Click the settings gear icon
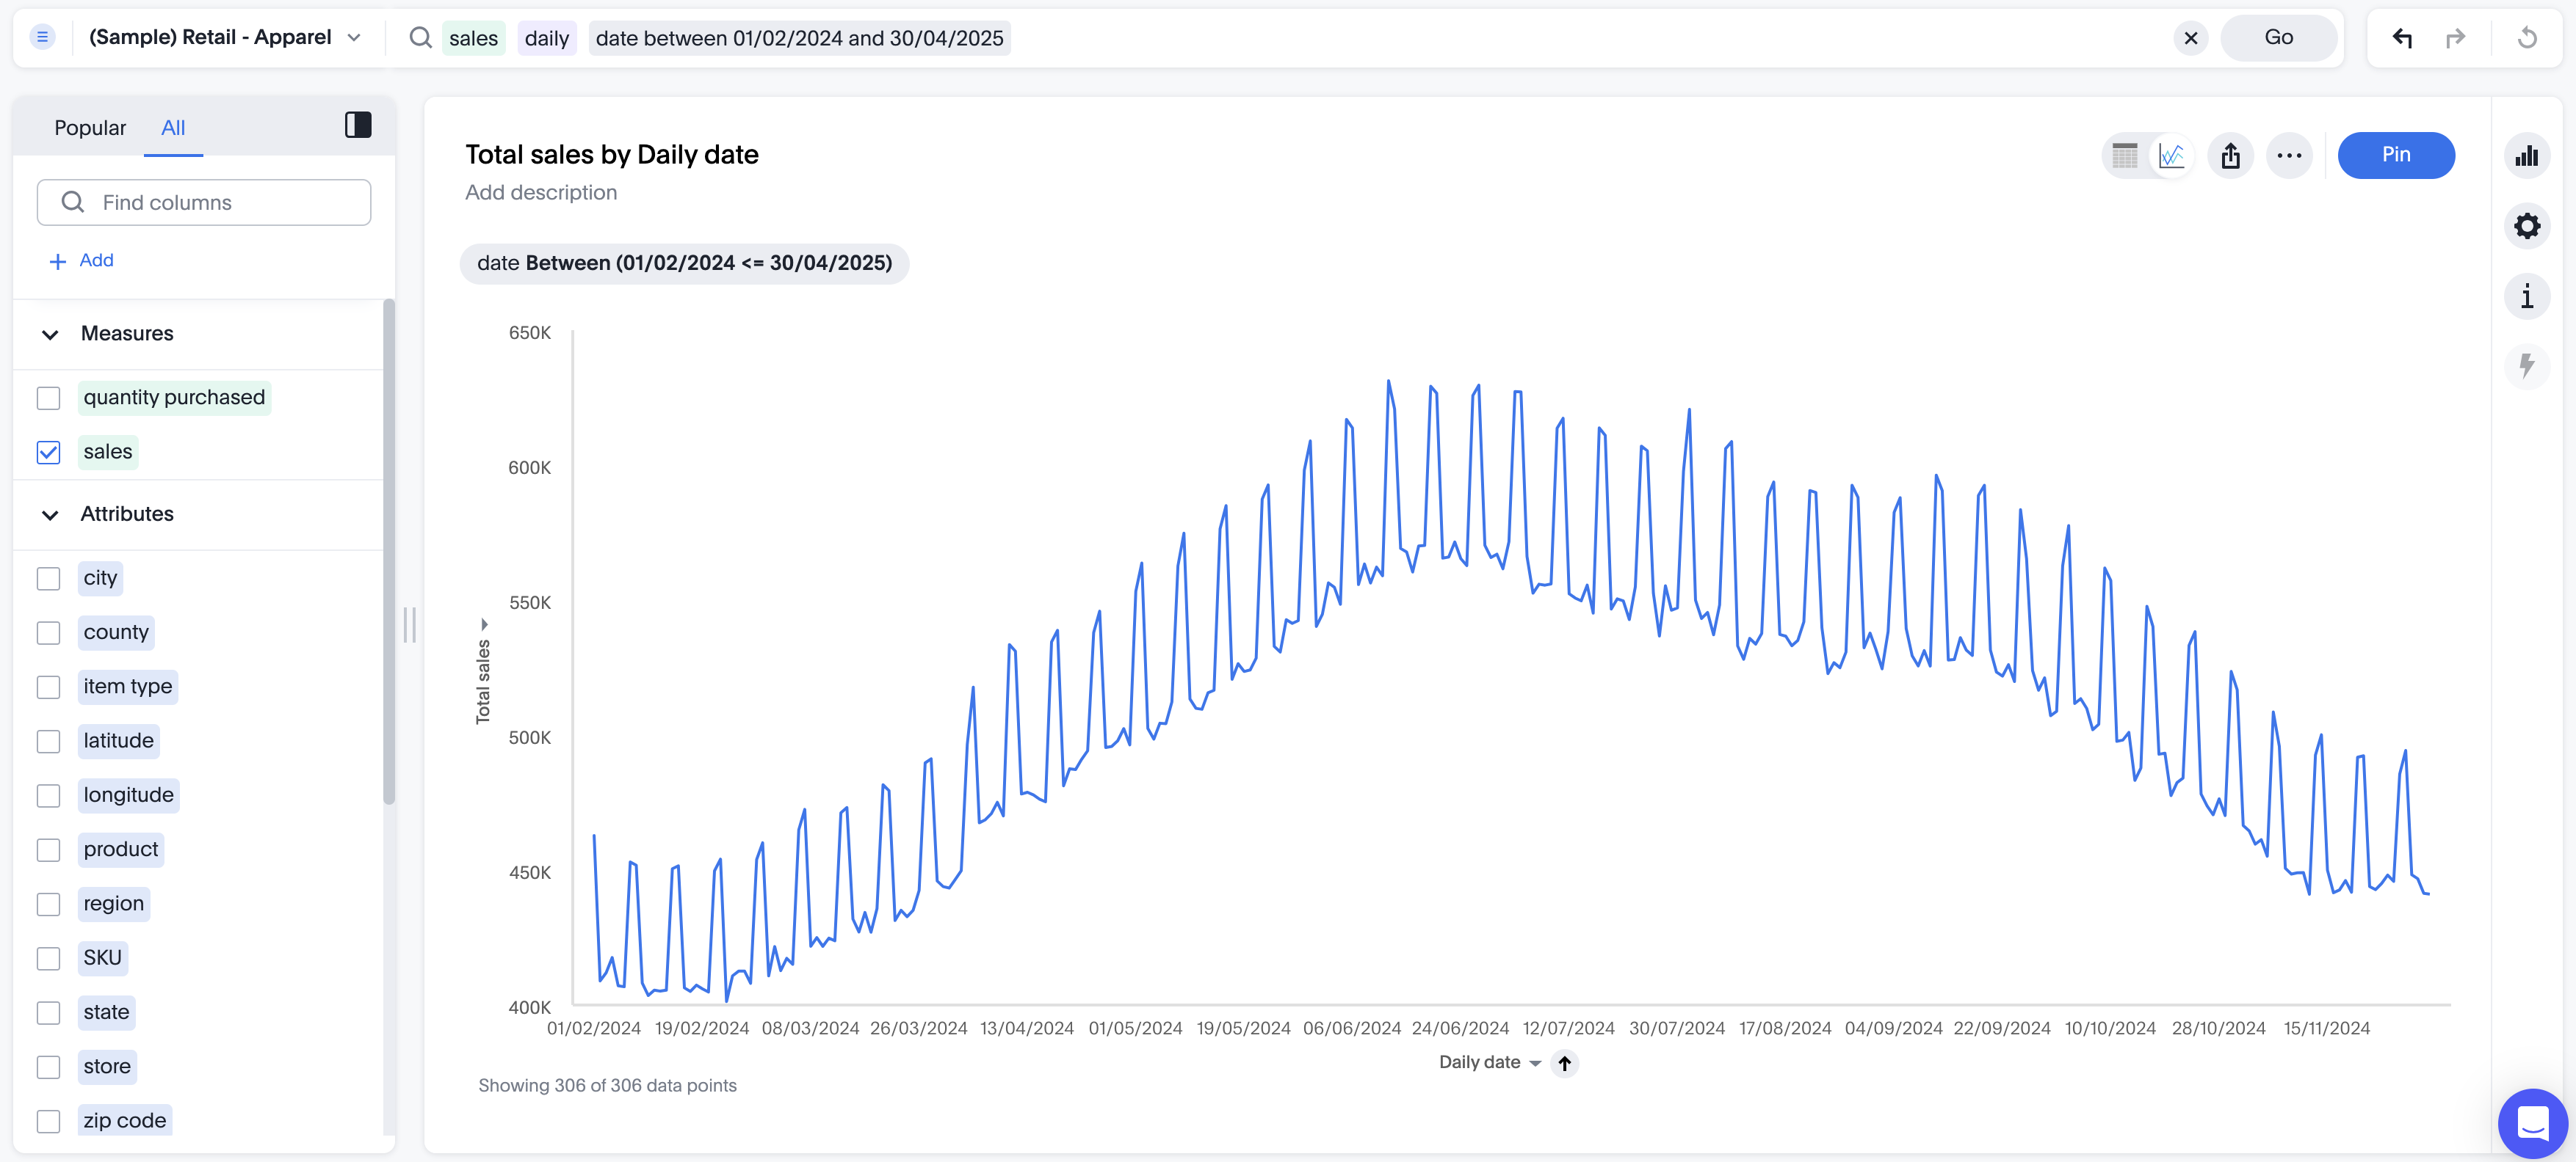 2527,225
